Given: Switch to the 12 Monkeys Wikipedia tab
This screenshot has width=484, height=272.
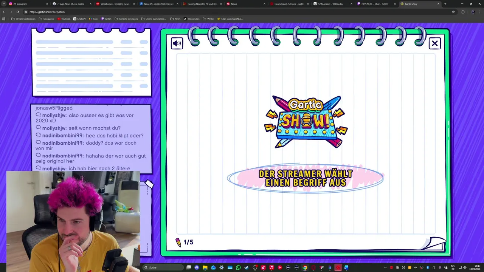Looking at the screenshot, I should coord(334,4).
